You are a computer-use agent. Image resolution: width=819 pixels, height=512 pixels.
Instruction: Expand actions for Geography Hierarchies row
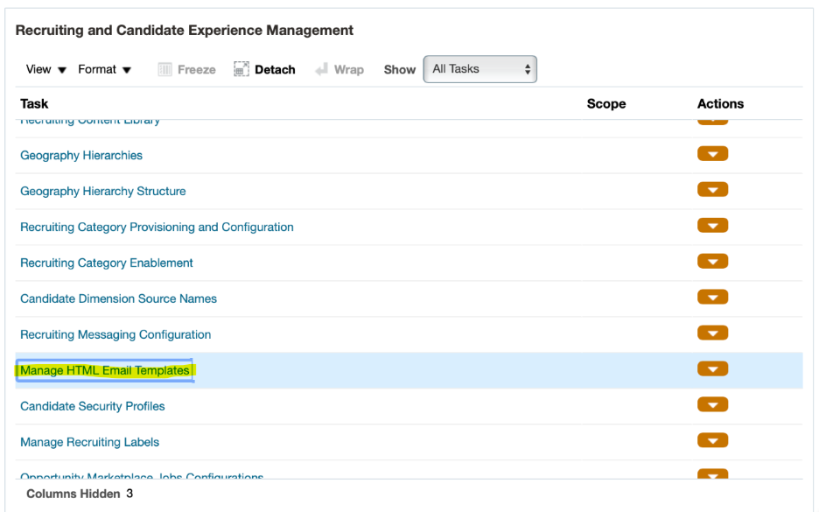point(712,154)
